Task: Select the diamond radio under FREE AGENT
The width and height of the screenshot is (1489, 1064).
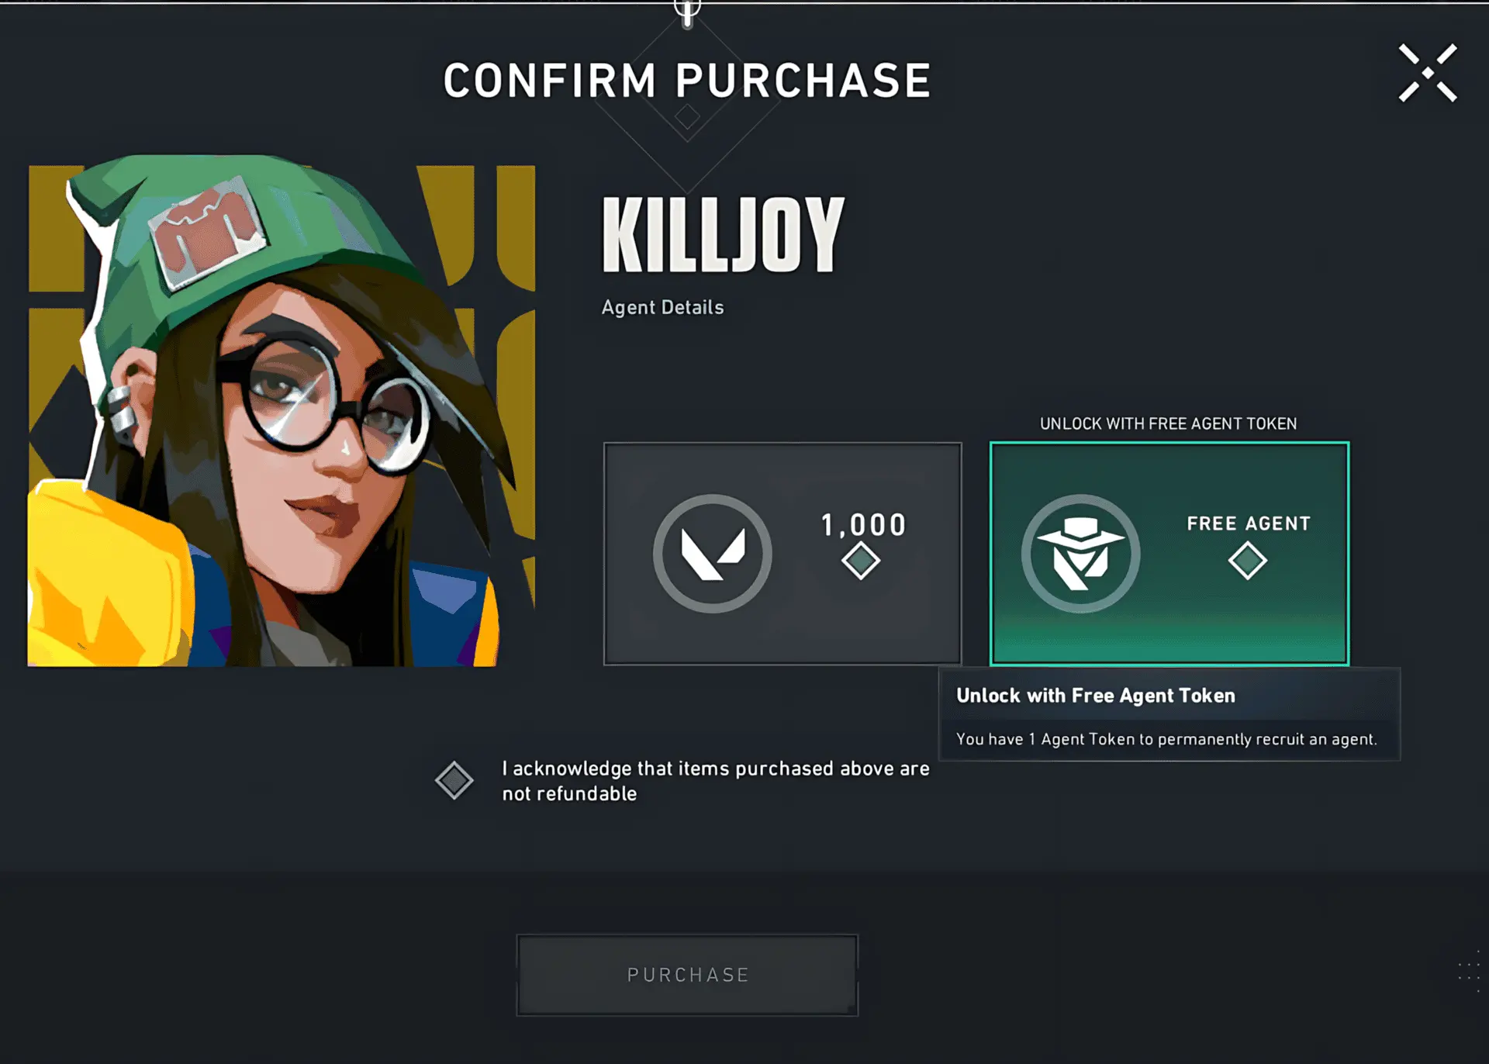Action: coord(1248,561)
